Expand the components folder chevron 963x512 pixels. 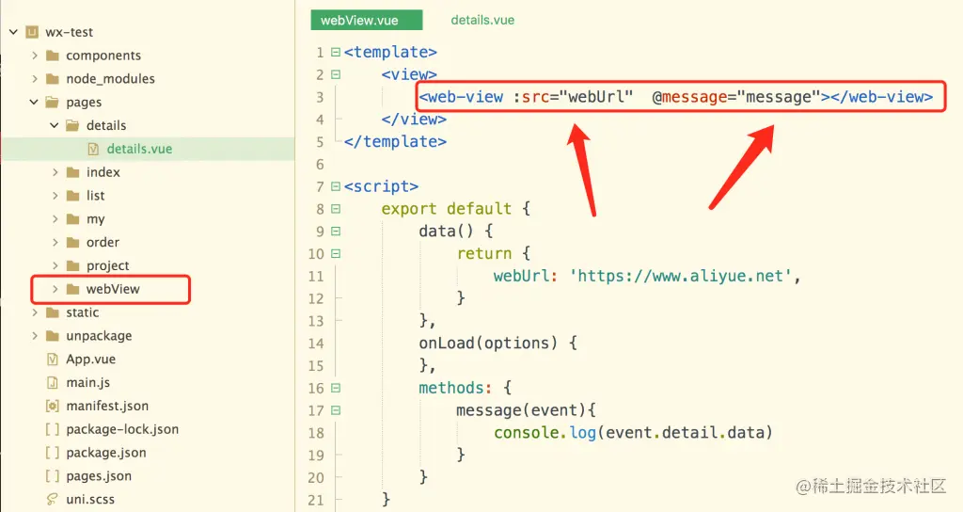35,56
